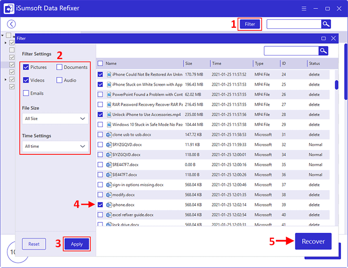348x268 pixels.
Task: Click Word icon of excel refixer guide.docx
Action: coord(109,215)
